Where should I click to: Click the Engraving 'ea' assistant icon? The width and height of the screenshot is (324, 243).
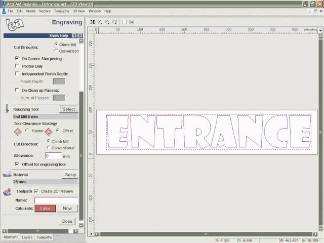coord(15,25)
